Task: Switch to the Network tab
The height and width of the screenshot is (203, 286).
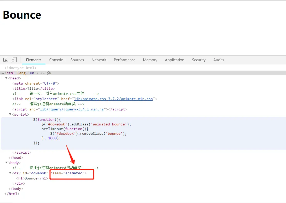Action: click(x=99, y=60)
